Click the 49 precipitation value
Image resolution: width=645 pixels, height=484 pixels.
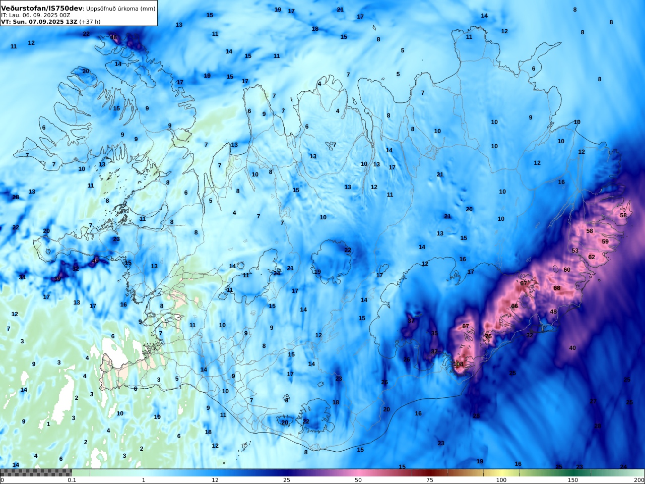pyautogui.click(x=96, y=261)
